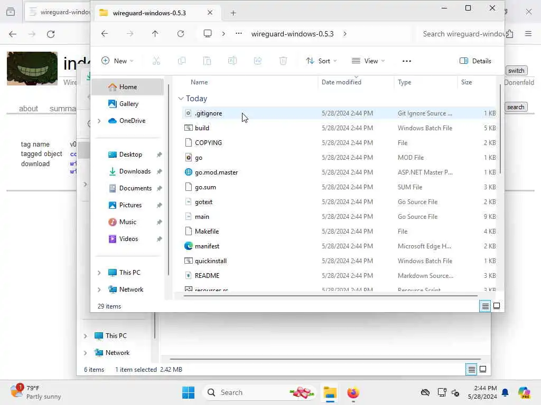This screenshot has height=405, width=541.
Task: Select the quickinstall batch file
Action: [x=339, y=261]
